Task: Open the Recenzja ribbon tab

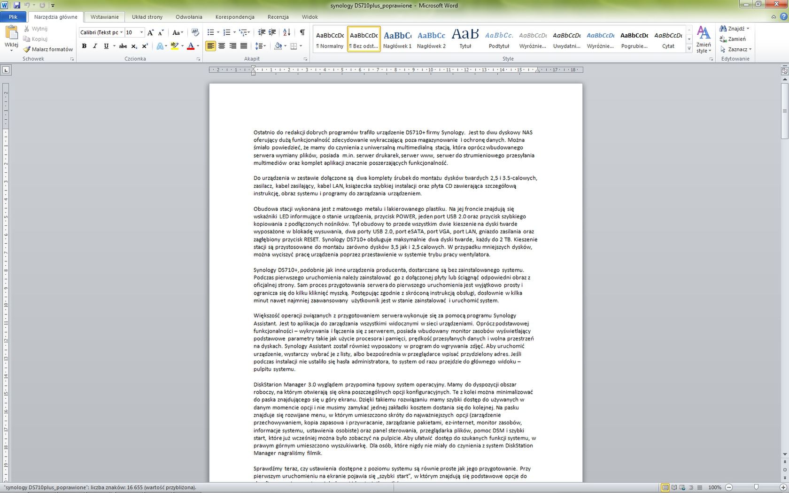Action: [278, 17]
